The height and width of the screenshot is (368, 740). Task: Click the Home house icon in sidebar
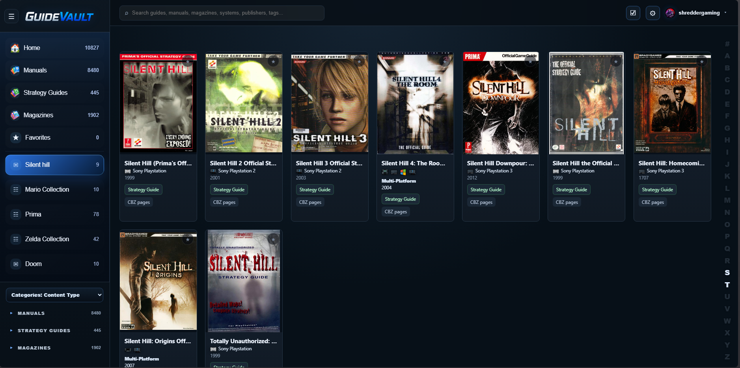15,48
